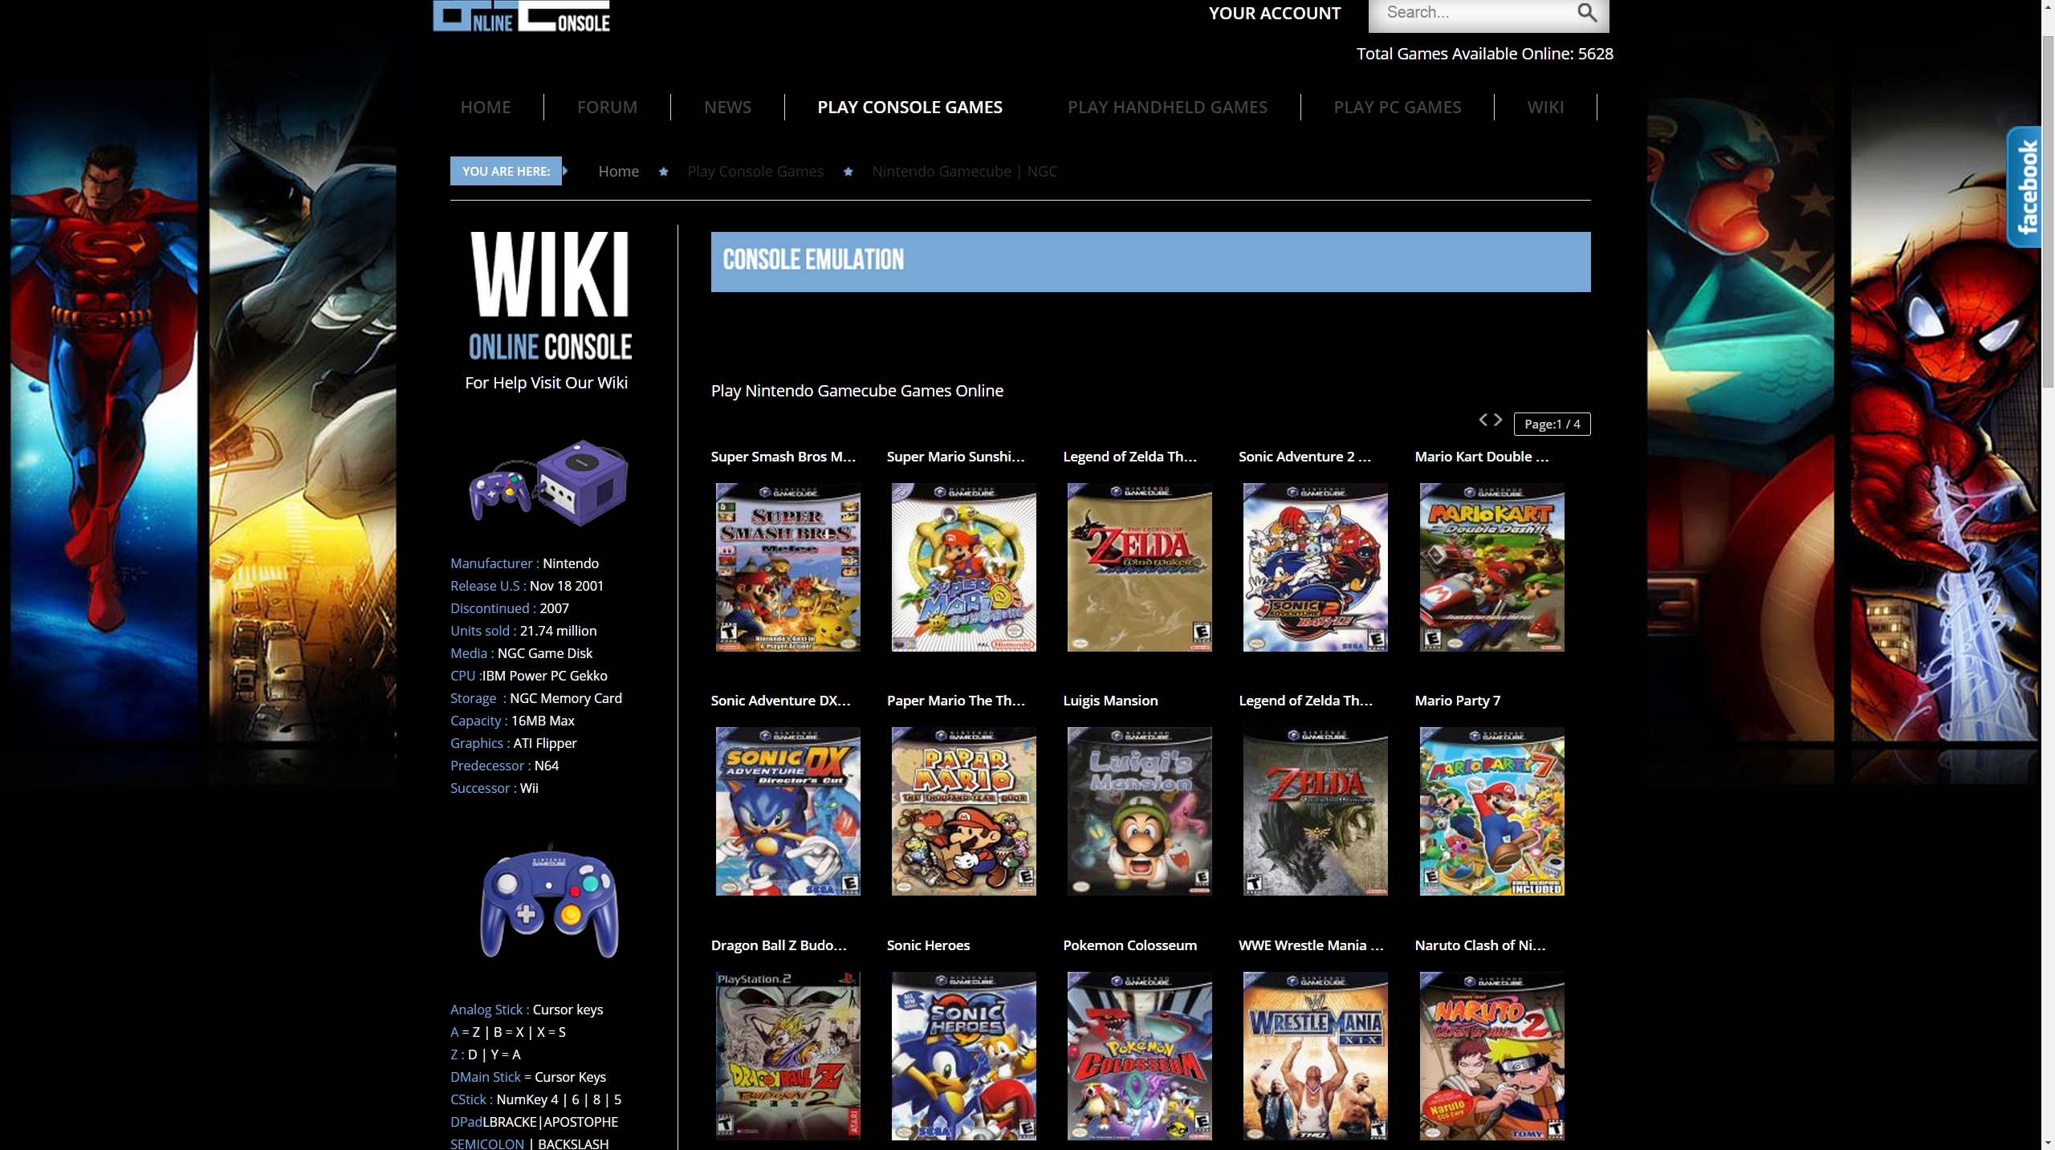This screenshot has width=2055, height=1150.
Task: Open Super Smash Bros Melee cover
Action: [787, 567]
